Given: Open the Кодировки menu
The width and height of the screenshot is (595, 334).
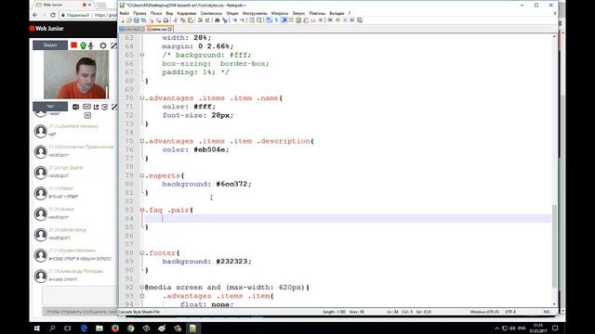Looking at the screenshot, I should 187,13.
